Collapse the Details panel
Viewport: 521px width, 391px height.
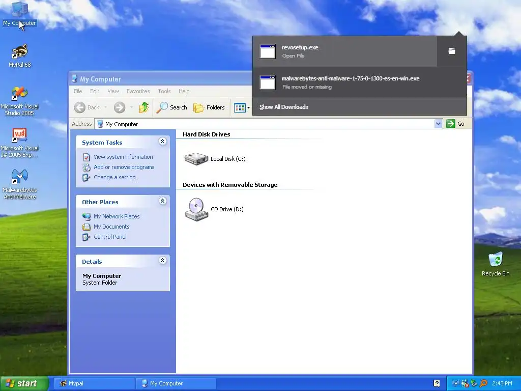coord(162,261)
